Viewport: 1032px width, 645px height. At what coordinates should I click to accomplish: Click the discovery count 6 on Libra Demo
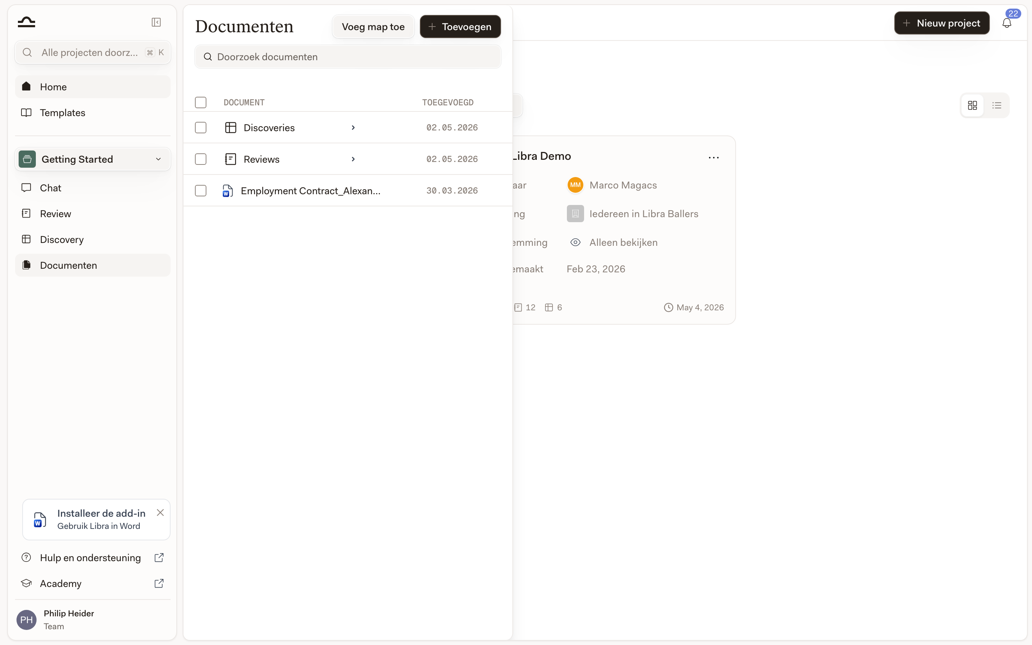[554, 307]
